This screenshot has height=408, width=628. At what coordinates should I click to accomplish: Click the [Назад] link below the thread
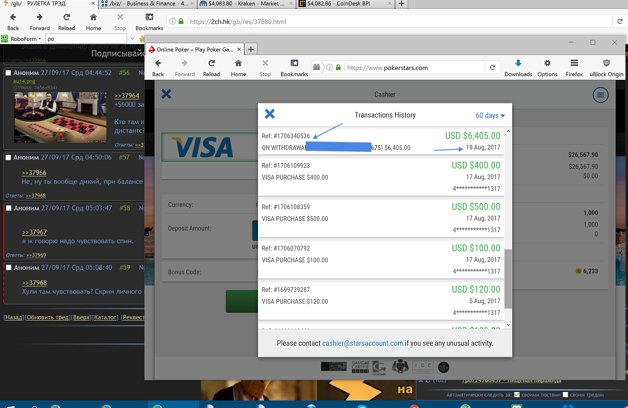[x=14, y=317]
